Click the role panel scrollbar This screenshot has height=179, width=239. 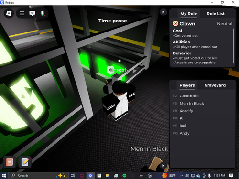tap(233, 46)
